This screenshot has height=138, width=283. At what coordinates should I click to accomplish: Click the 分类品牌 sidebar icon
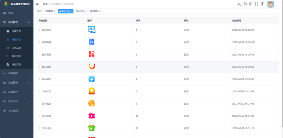8,48
